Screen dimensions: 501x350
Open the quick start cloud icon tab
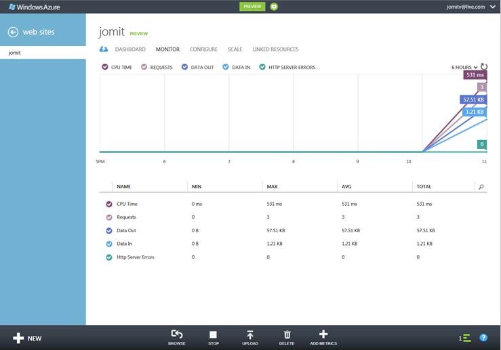click(104, 49)
